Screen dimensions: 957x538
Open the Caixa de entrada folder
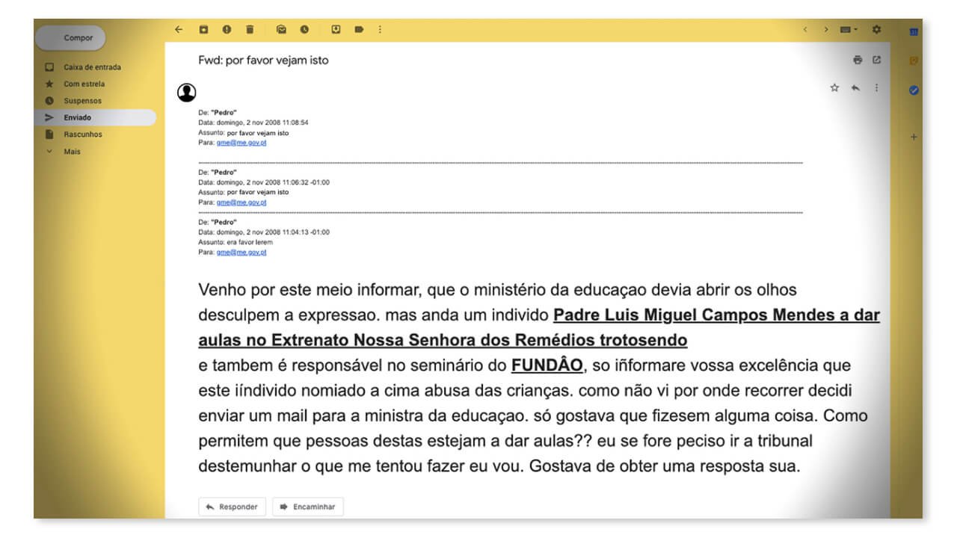point(92,67)
